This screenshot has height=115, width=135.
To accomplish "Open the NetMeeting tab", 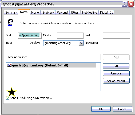I will tap(89, 13).
